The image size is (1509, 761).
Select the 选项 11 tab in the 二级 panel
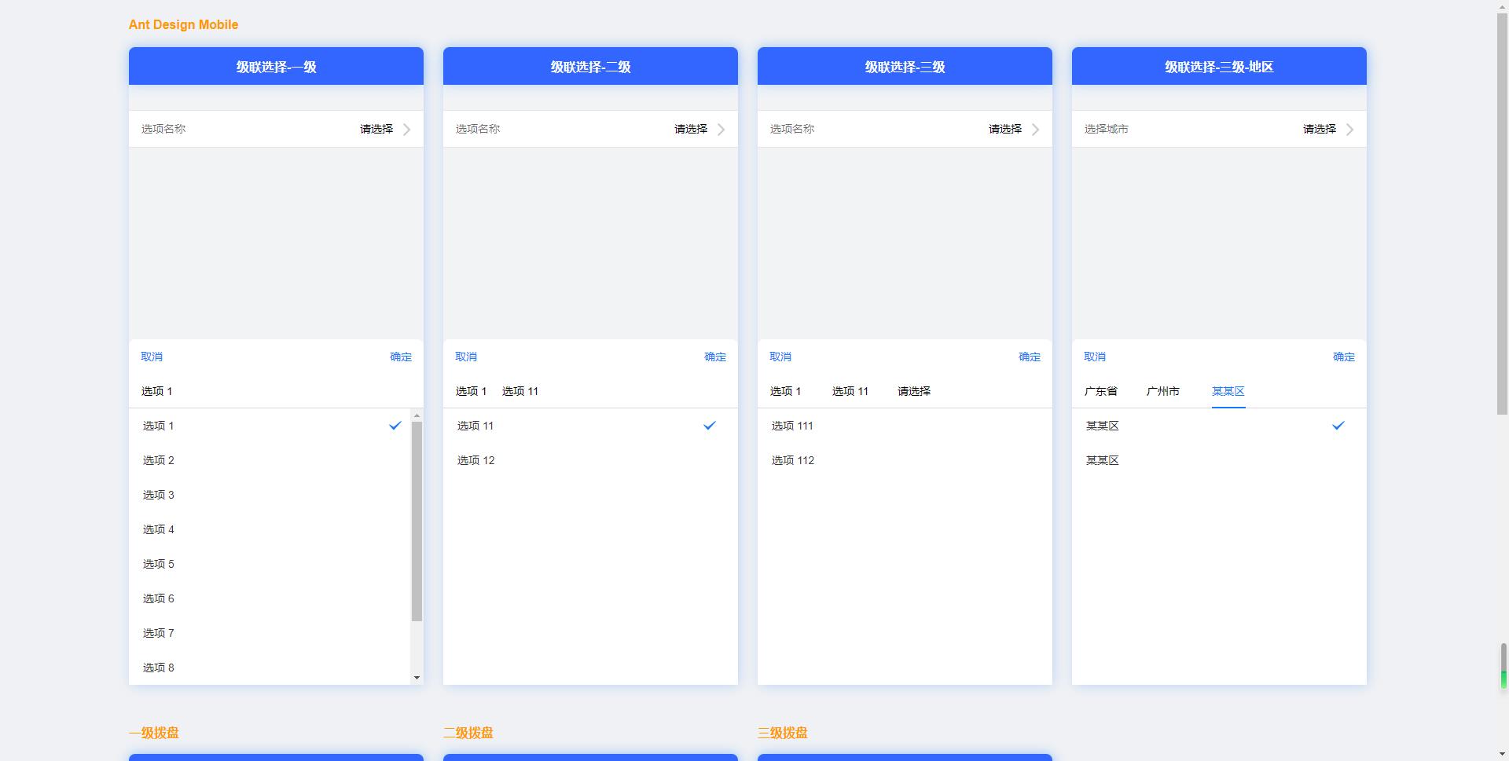point(520,391)
